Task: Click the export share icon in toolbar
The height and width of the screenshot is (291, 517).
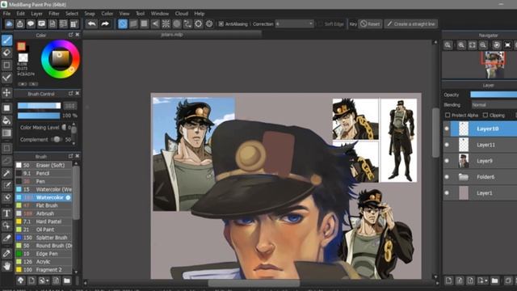Action: pos(20,23)
